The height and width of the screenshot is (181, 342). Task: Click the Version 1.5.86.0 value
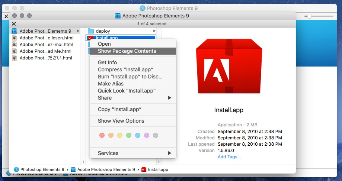pyautogui.click(x=226, y=151)
